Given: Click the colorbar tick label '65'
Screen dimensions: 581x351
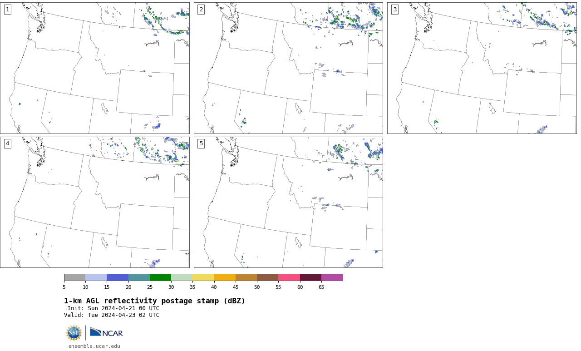Looking at the screenshot, I should coord(321,287).
